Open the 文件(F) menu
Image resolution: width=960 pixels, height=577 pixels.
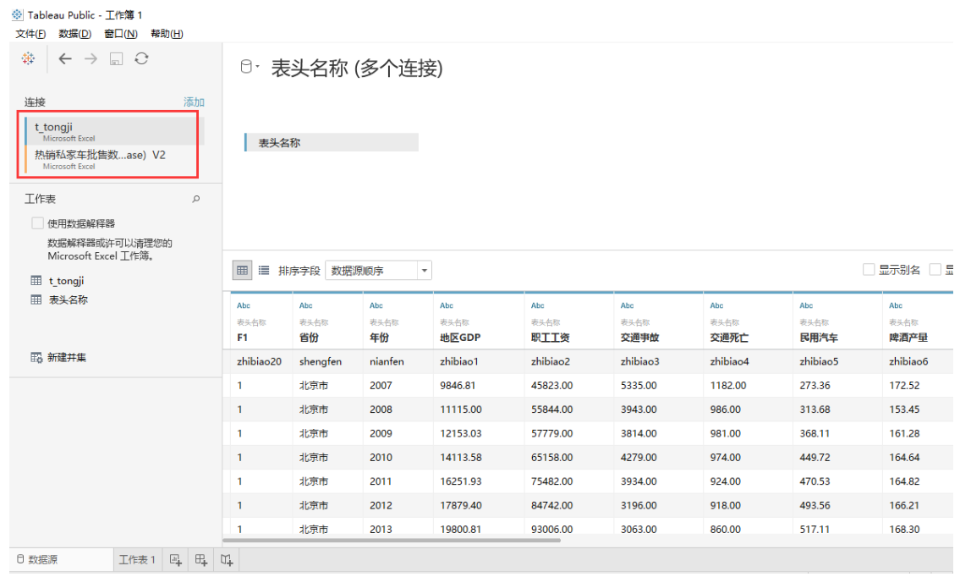coord(30,34)
